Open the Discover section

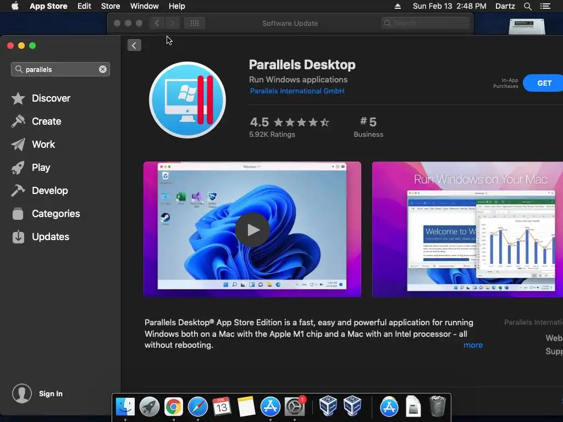point(41,98)
